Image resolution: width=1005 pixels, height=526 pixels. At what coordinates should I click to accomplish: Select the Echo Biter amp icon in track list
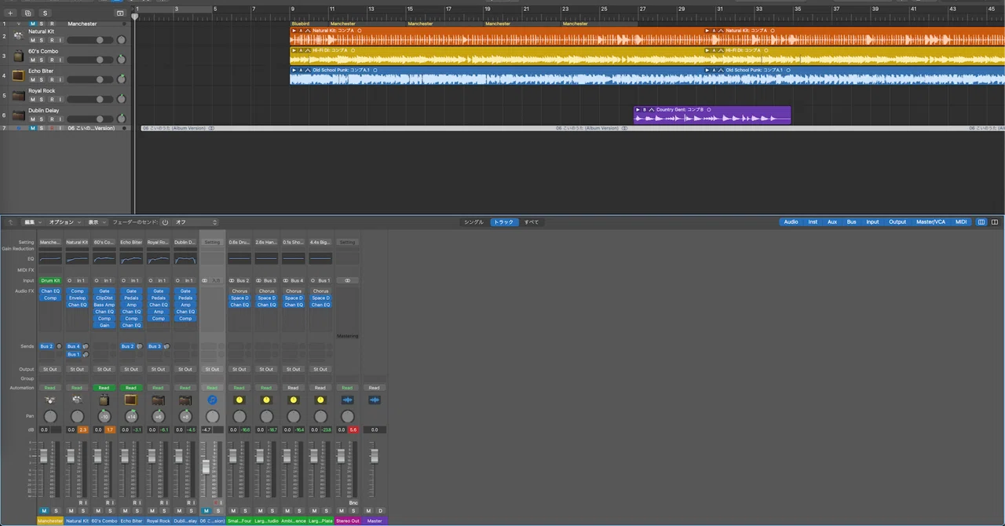click(x=18, y=75)
